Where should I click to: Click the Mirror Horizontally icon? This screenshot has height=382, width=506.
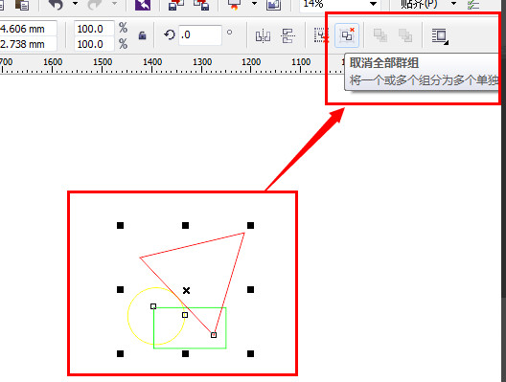pyautogui.click(x=263, y=35)
